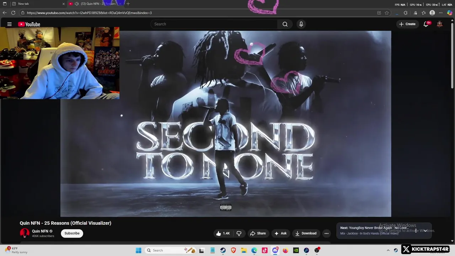Open Quin NFN channel avatar

pos(25,233)
